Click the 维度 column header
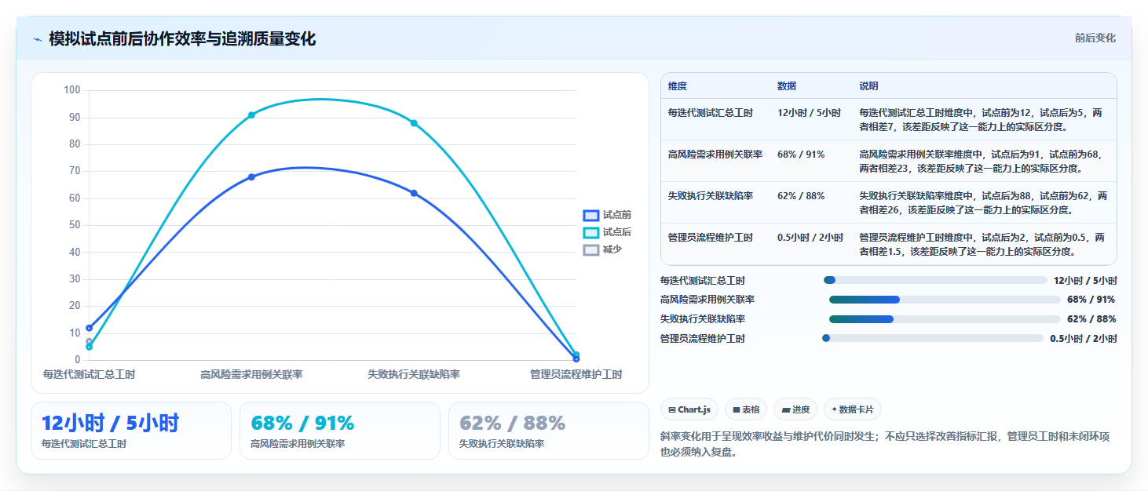Image resolution: width=1148 pixels, height=491 pixels. [678, 86]
